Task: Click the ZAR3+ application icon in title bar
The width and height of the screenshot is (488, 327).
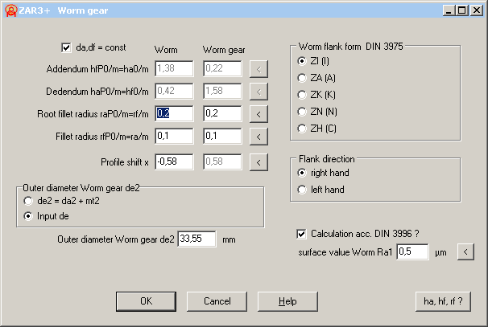Action: tap(10, 10)
